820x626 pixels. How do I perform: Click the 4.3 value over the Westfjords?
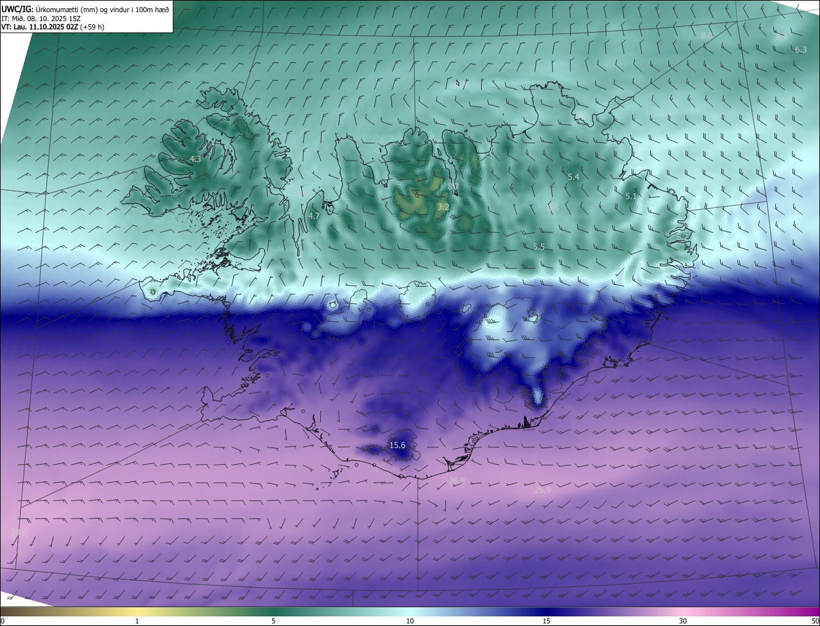(x=195, y=159)
